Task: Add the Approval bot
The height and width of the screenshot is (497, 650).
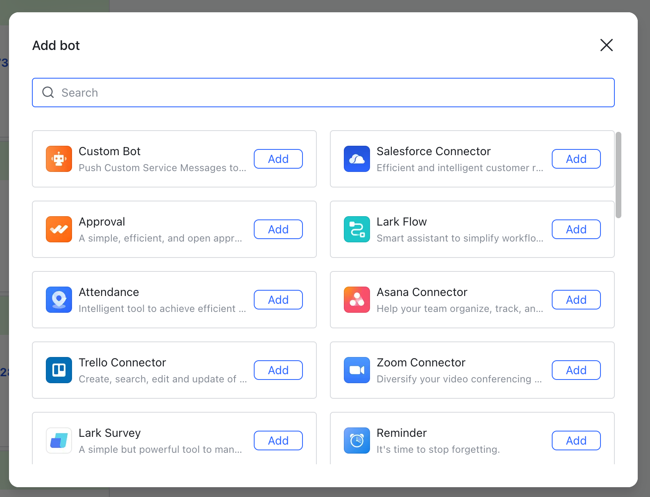Action: 278,229
